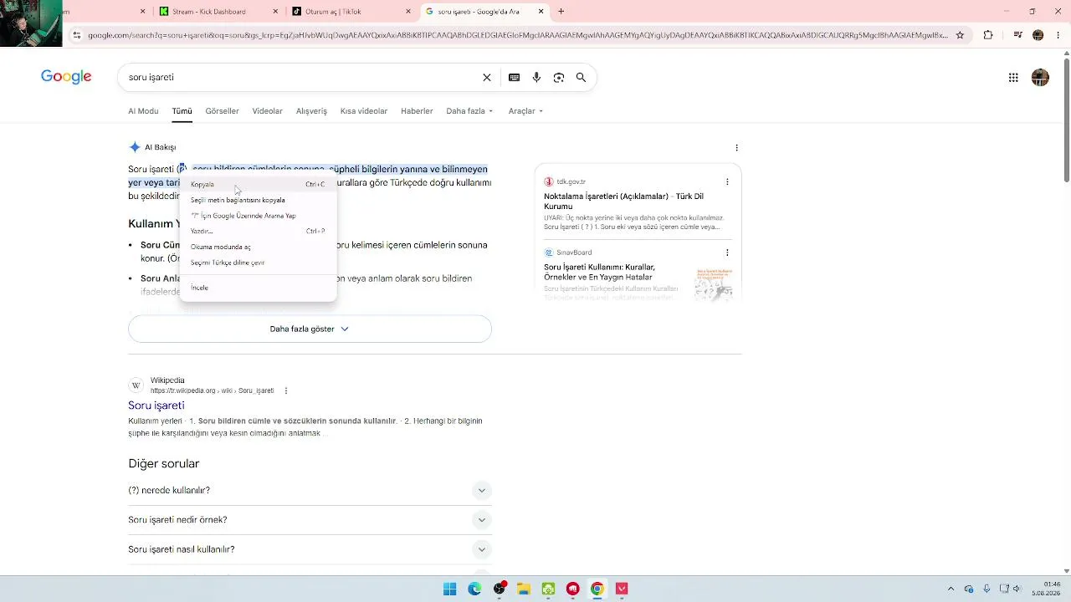View site information icon in address bar
Viewport: 1071px width, 602px height.
coord(77,35)
